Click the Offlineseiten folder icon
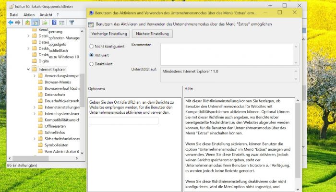336x192 pixels. point(40,126)
